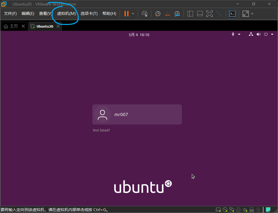Send Ctrl+Alt+Del to the virtual machine
Image resolution: width=278 pixels, height=213 pixels.
[x=144, y=14]
